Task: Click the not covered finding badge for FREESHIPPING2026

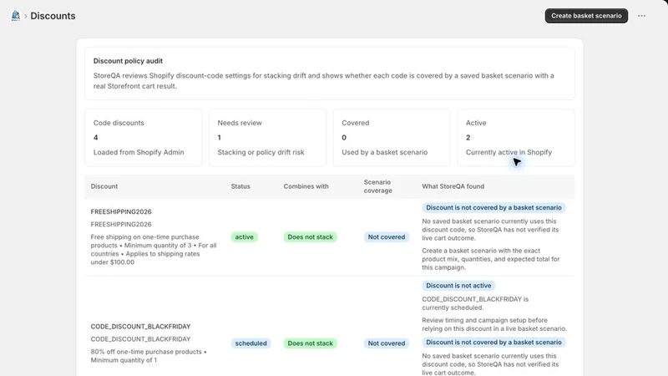Action: (x=493, y=207)
